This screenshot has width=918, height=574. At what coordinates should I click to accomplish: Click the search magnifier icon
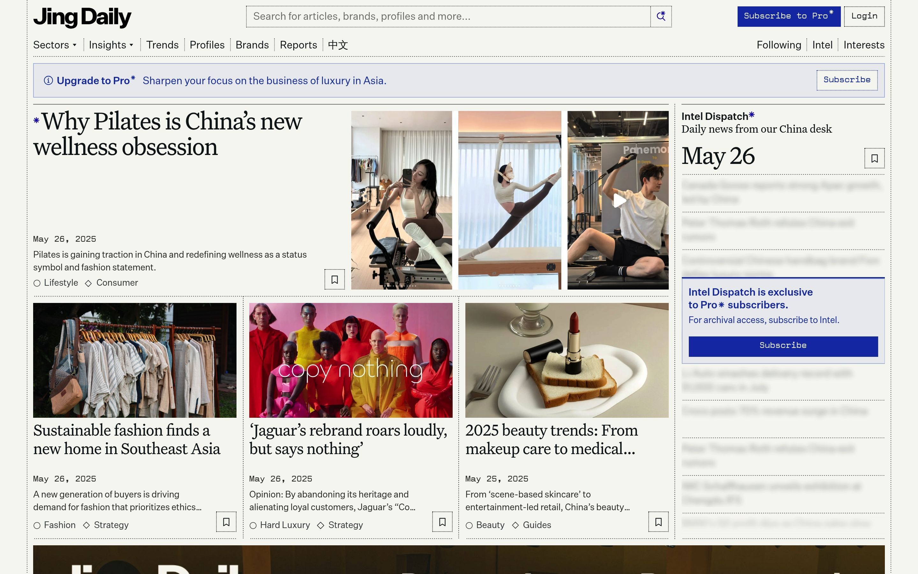[661, 16]
